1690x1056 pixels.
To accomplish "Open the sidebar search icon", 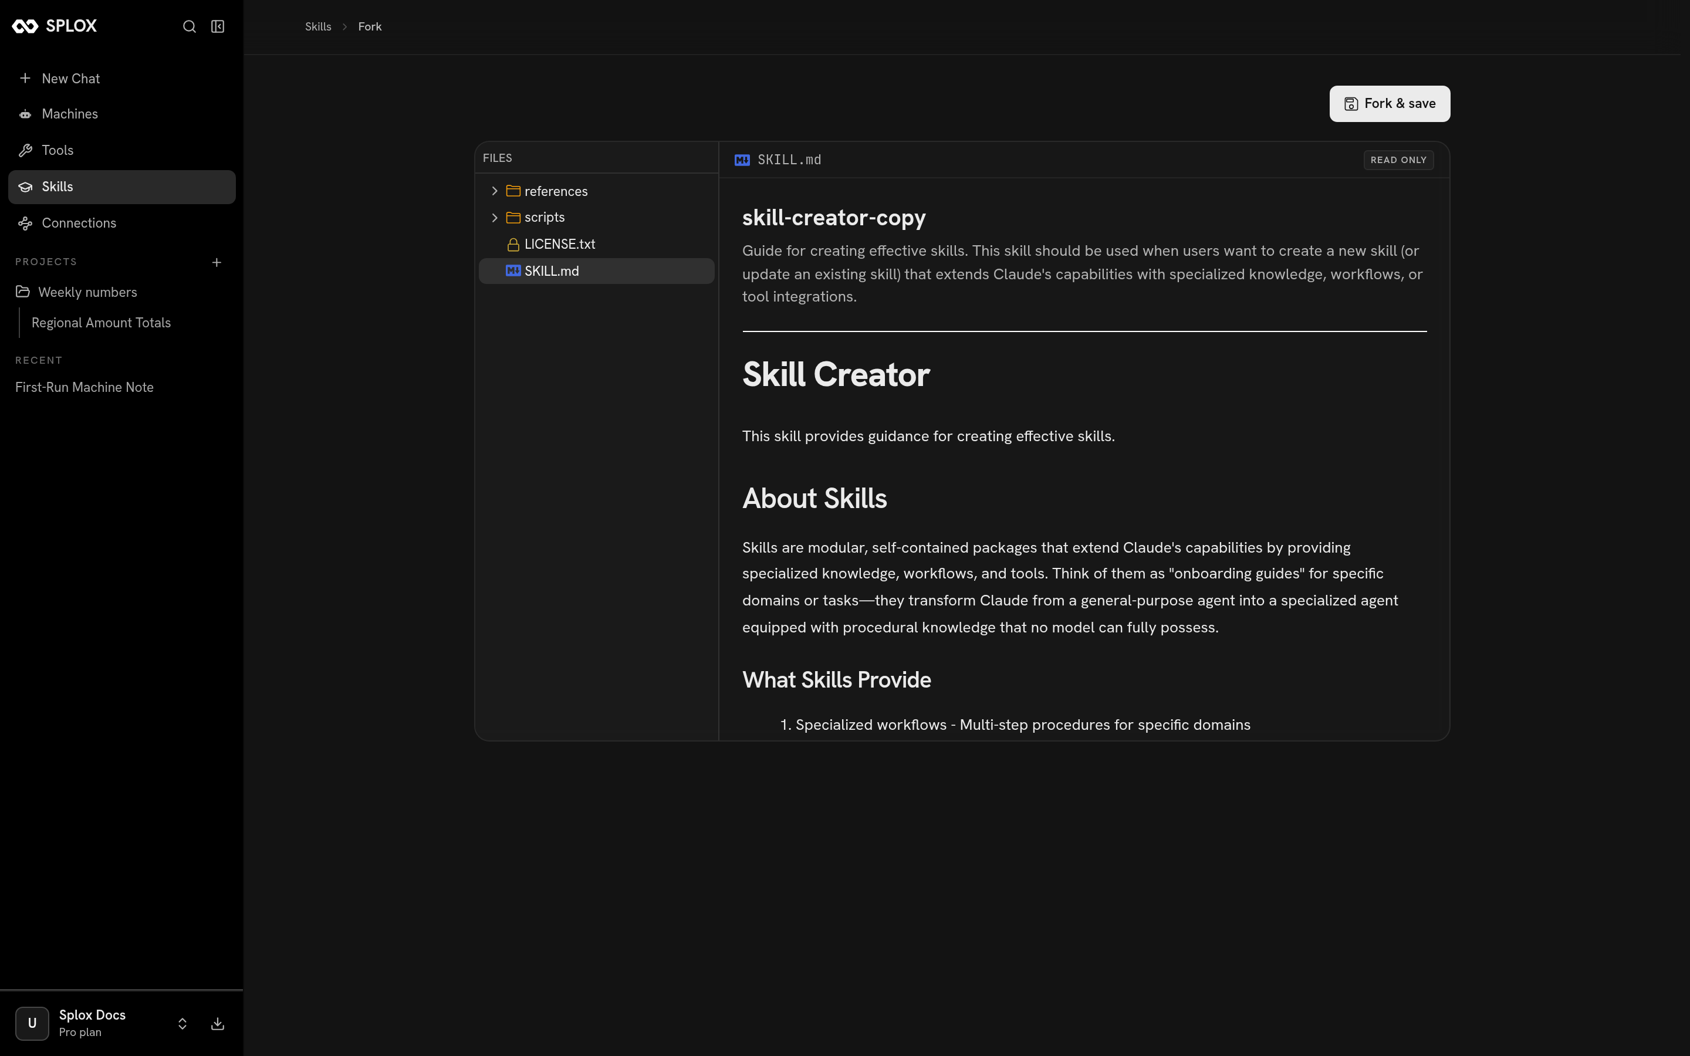I will click(x=190, y=26).
